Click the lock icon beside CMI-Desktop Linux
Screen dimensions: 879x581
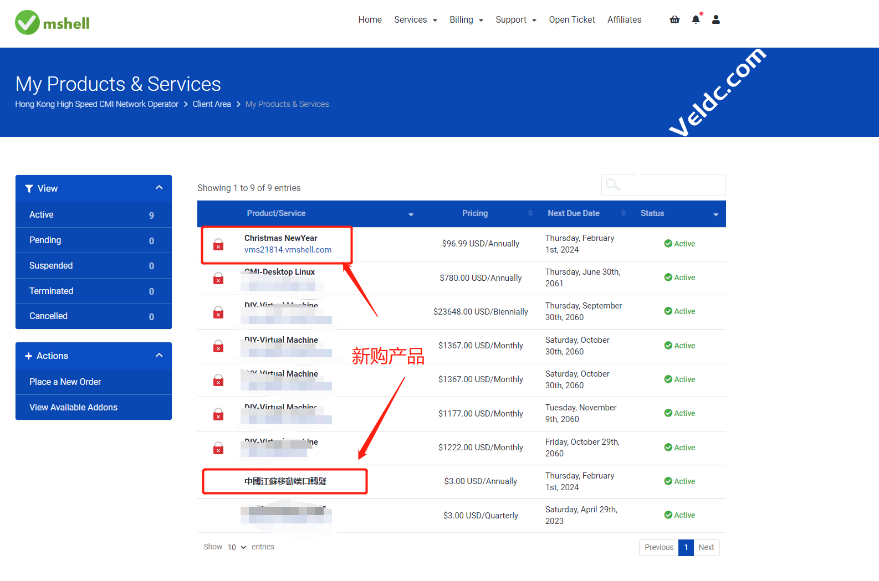pos(218,279)
